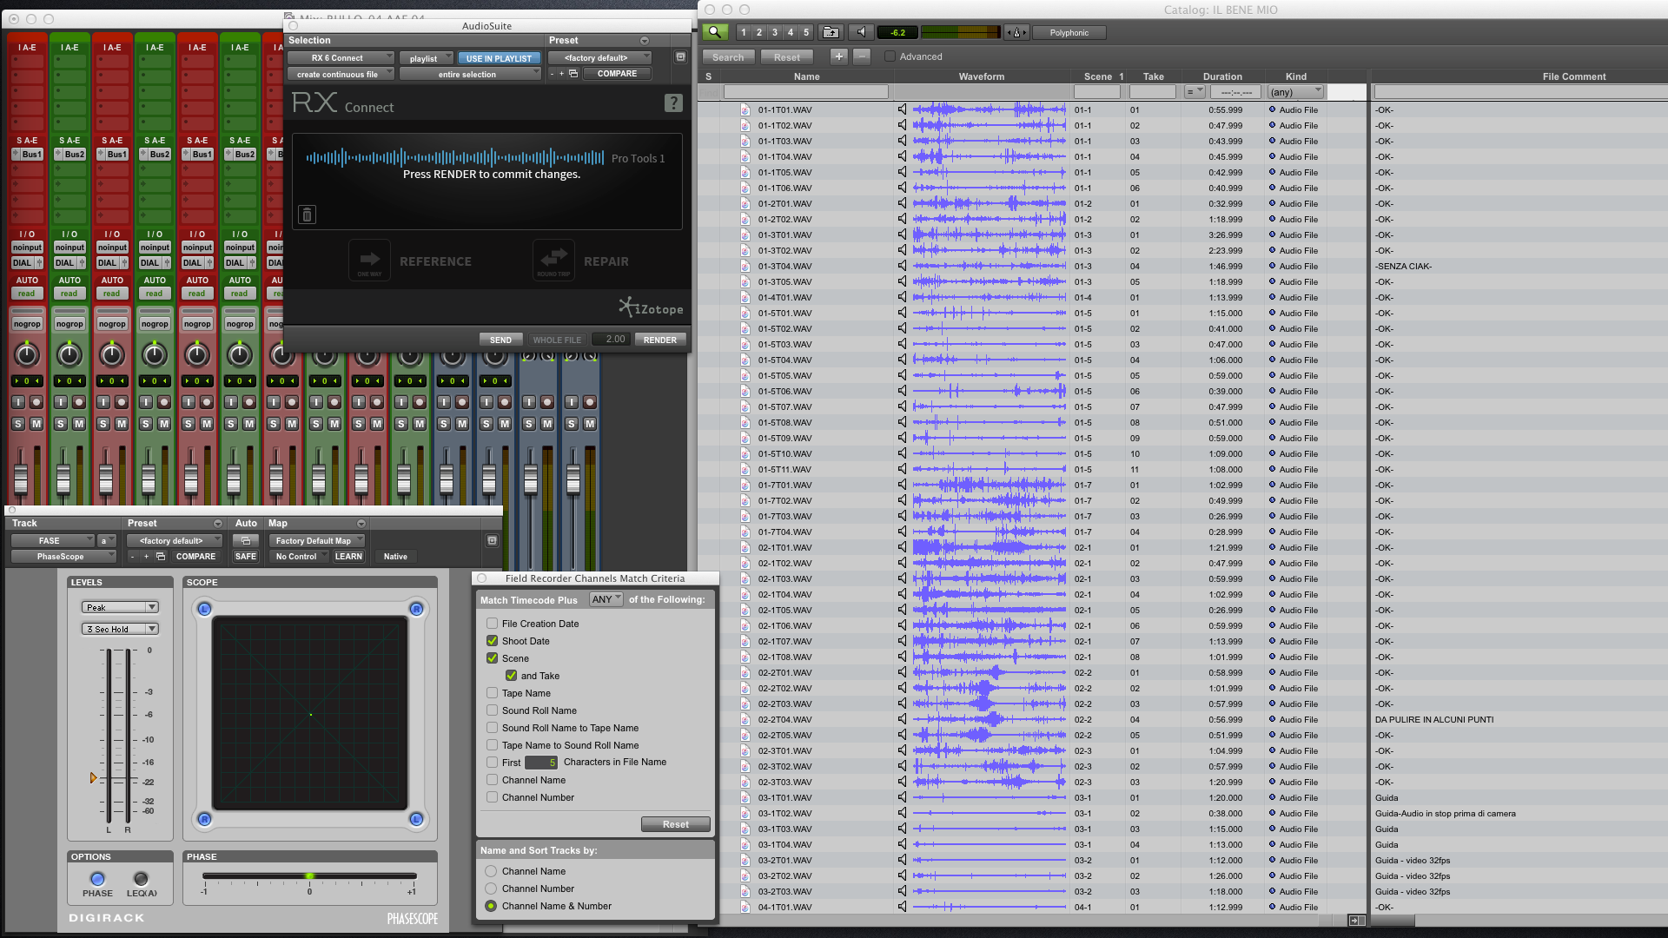The image size is (1668, 938).
Task: Open the Kind (any) filter dropdown
Action: (x=1295, y=92)
